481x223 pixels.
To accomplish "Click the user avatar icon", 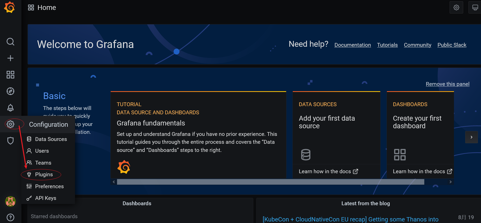I will pyautogui.click(x=10, y=201).
